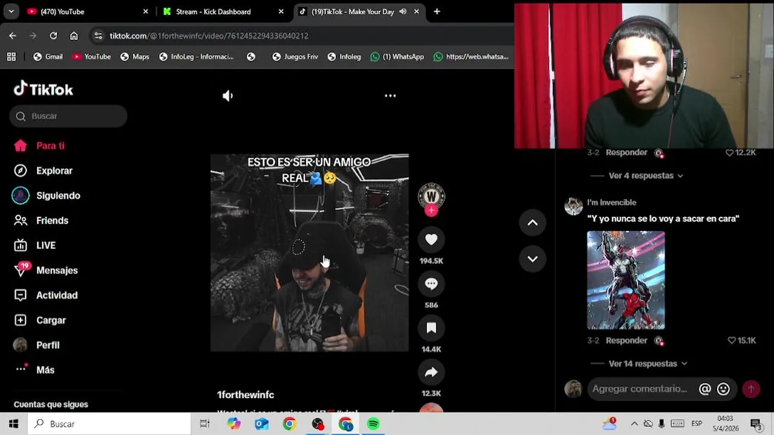Reply to I'm Invencible's comment
Viewport: 774px width, 435px height.
coord(626,341)
